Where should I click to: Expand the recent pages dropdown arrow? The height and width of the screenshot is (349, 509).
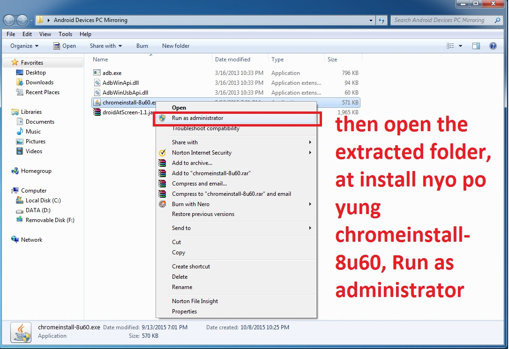(x=31, y=21)
